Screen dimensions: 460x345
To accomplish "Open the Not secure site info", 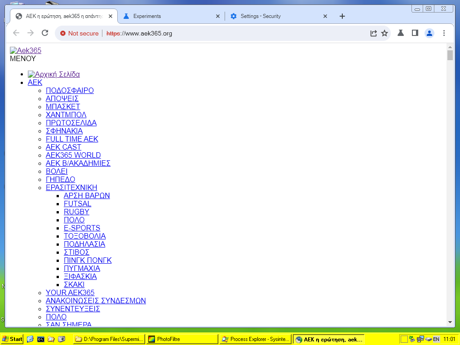I will coord(79,33).
